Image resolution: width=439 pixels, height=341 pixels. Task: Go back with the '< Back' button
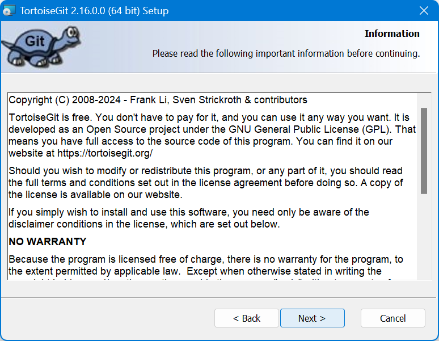pyautogui.click(x=247, y=318)
